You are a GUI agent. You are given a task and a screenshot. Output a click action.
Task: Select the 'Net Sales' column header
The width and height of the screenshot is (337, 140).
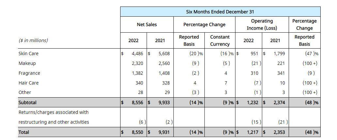[x=147, y=24]
